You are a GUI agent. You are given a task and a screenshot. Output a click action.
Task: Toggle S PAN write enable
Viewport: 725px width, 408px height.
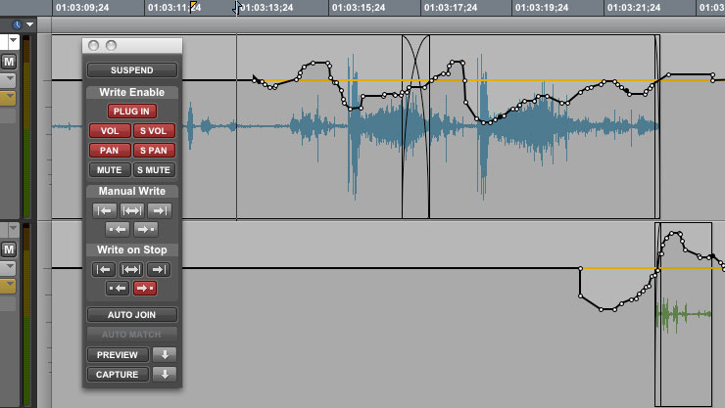[154, 151]
